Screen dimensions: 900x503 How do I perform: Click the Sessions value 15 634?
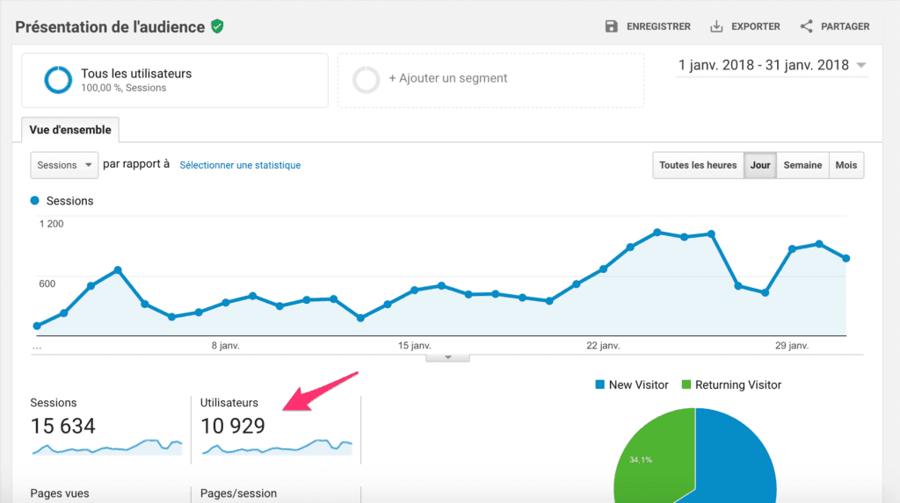pos(63,426)
